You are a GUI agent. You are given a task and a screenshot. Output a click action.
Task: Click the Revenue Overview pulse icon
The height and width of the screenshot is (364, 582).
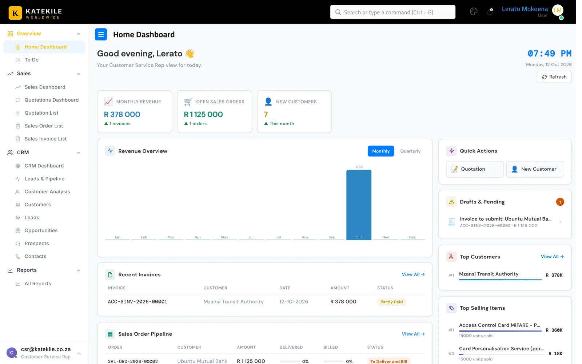110,151
